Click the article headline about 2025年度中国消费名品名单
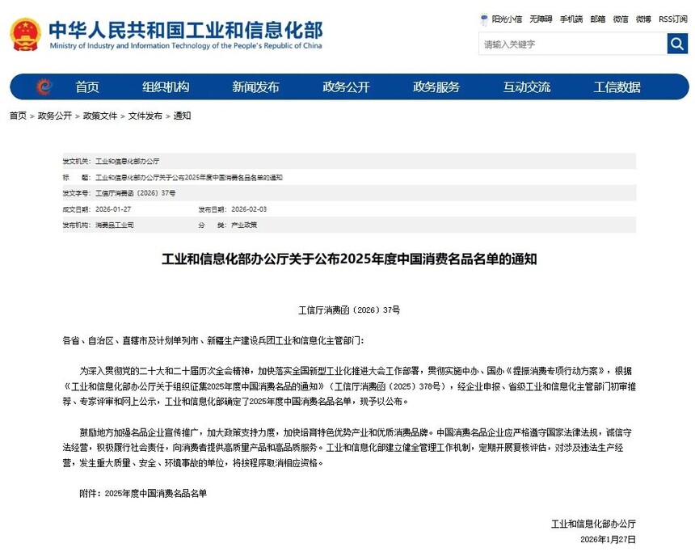This screenshot has width=695, height=552. click(x=349, y=259)
